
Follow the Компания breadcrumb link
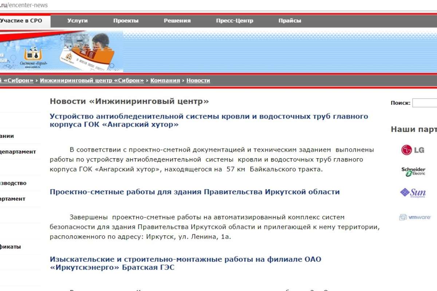tap(165, 80)
